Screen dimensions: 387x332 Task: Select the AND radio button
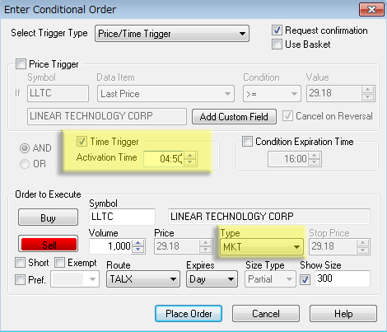click(25, 148)
